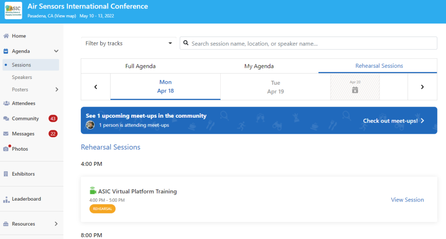Click the Resources briefcase icon
The image size is (446, 239).
(x=6, y=224)
